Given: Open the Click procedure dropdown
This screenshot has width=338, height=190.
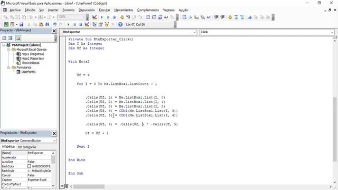Looking at the screenshot, I should (x=332, y=32).
